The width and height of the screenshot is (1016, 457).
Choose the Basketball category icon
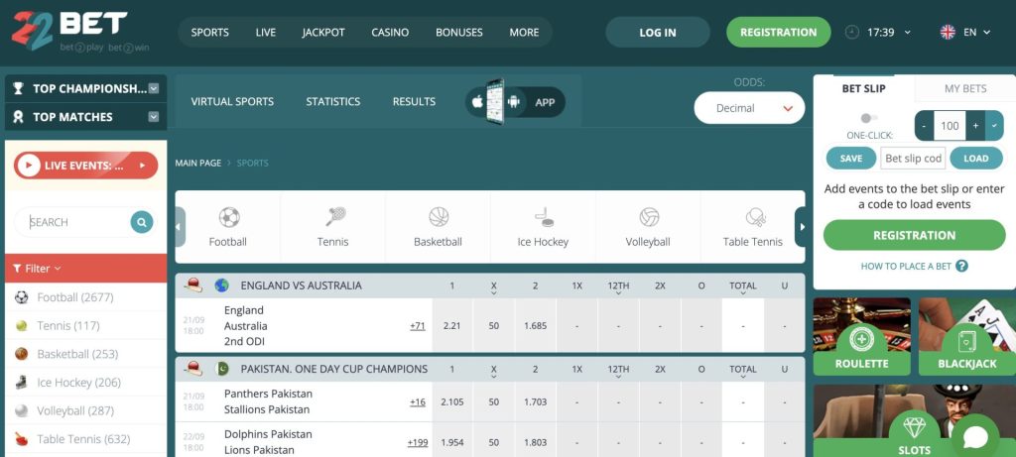point(438,217)
